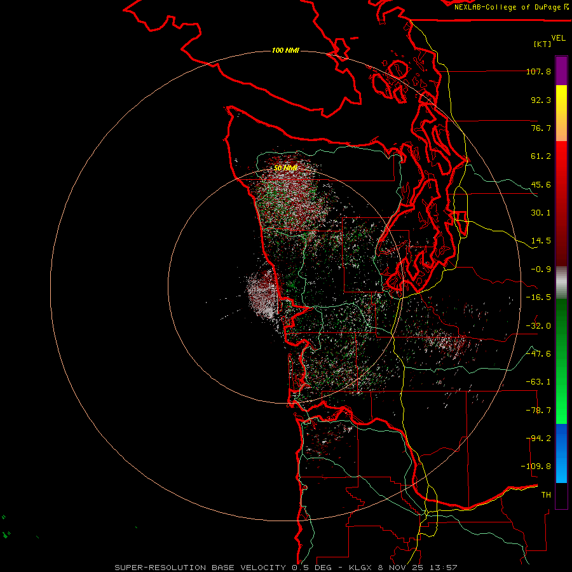Click the 8 NOV 25 date text

click(402, 568)
